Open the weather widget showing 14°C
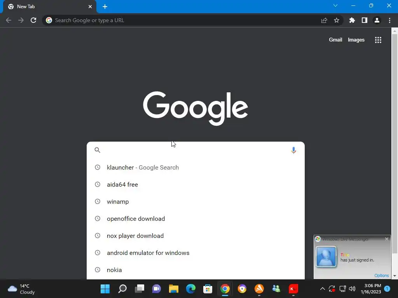Screen dimensions: 398x298 pos(21,289)
